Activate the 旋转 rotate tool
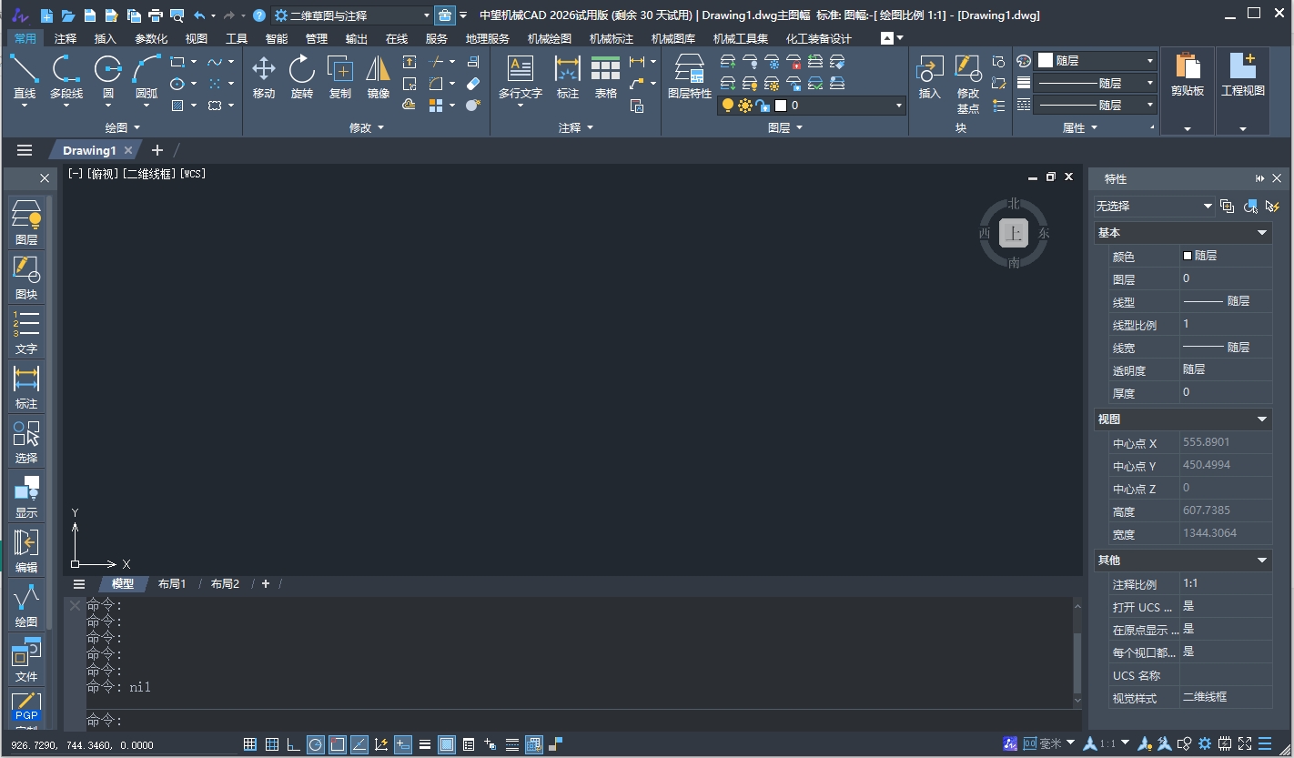Image resolution: width=1294 pixels, height=758 pixels. tap(302, 76)
